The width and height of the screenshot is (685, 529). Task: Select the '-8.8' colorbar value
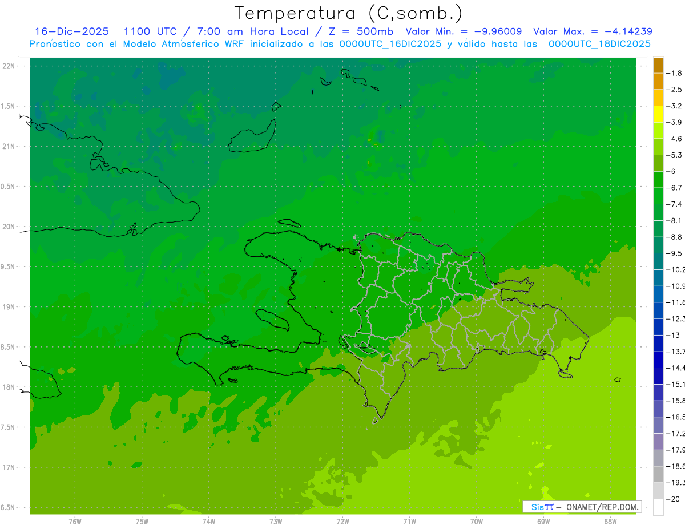674,237
